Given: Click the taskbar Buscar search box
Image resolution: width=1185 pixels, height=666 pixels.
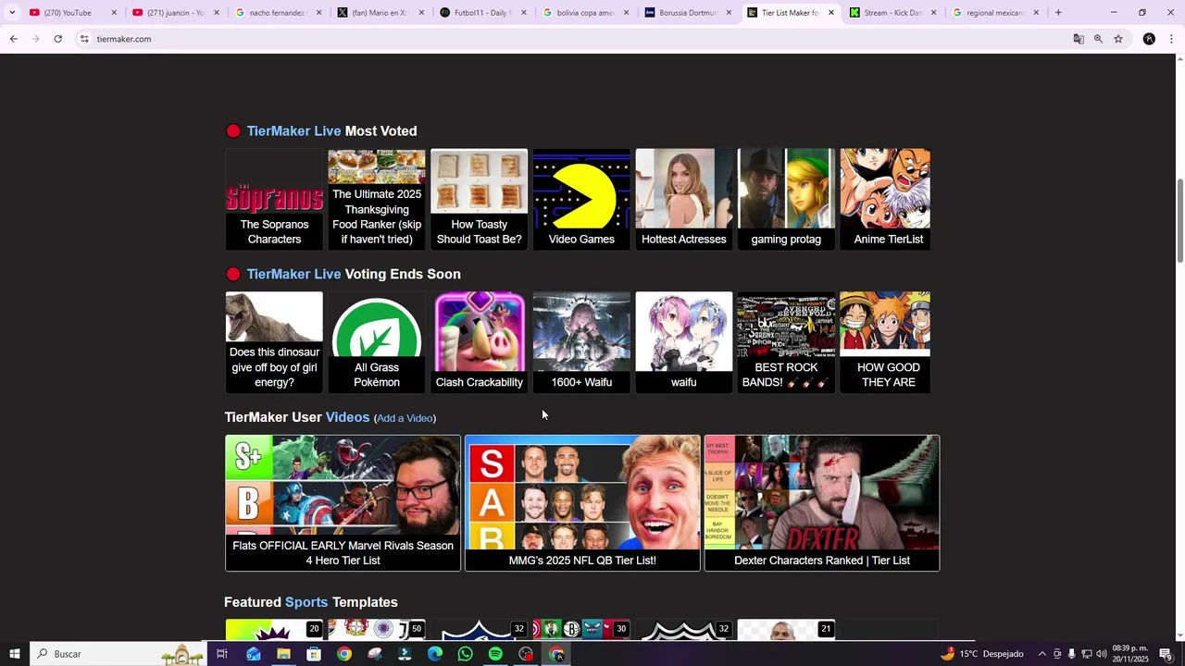Looking at the screenshot, I should (x=118, y=654).
